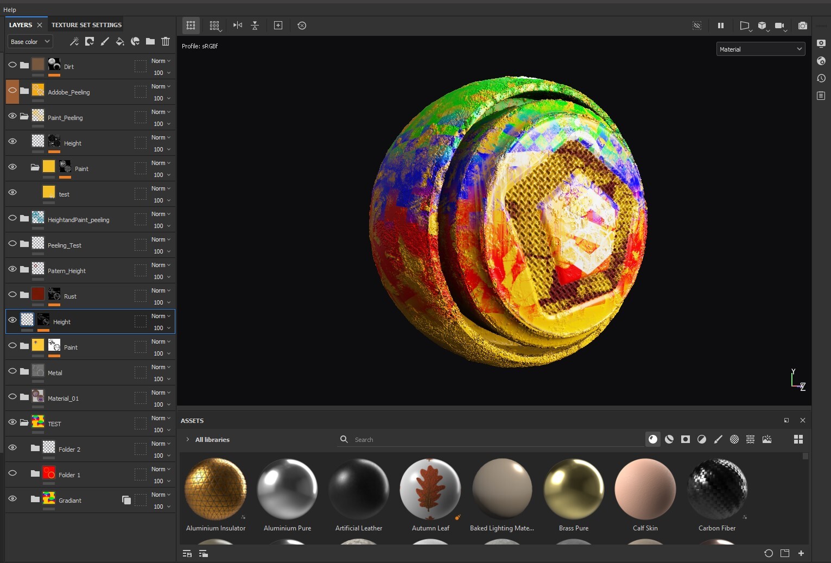This screenshot has height=563, width=831.
Task: Delete selected layer with the trash icon
Action: 166,41
